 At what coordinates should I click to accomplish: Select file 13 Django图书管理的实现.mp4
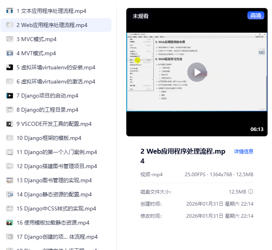coord(56,180)
